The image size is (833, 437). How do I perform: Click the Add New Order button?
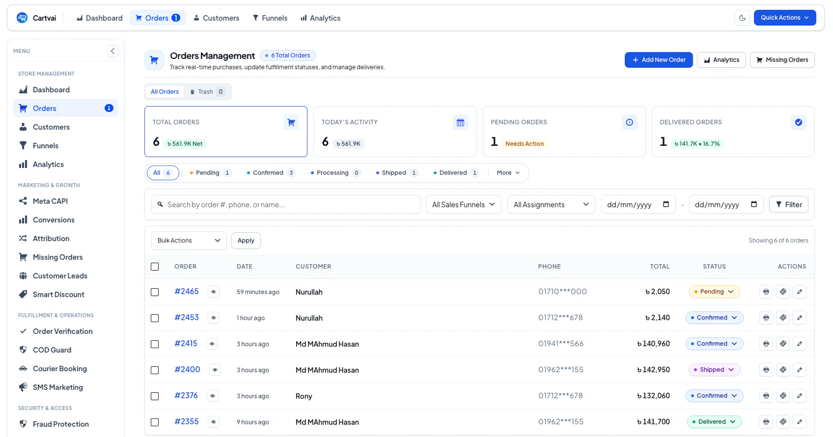659,60
